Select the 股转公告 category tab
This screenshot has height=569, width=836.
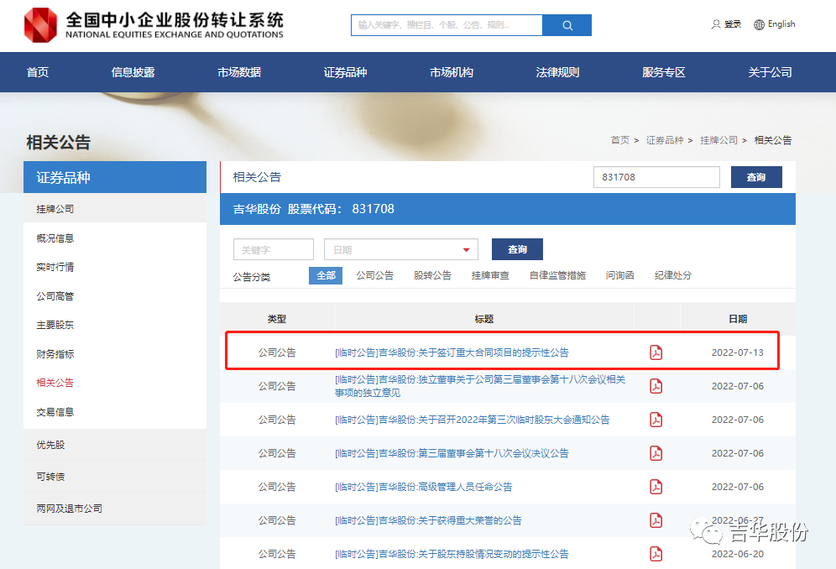432,276
